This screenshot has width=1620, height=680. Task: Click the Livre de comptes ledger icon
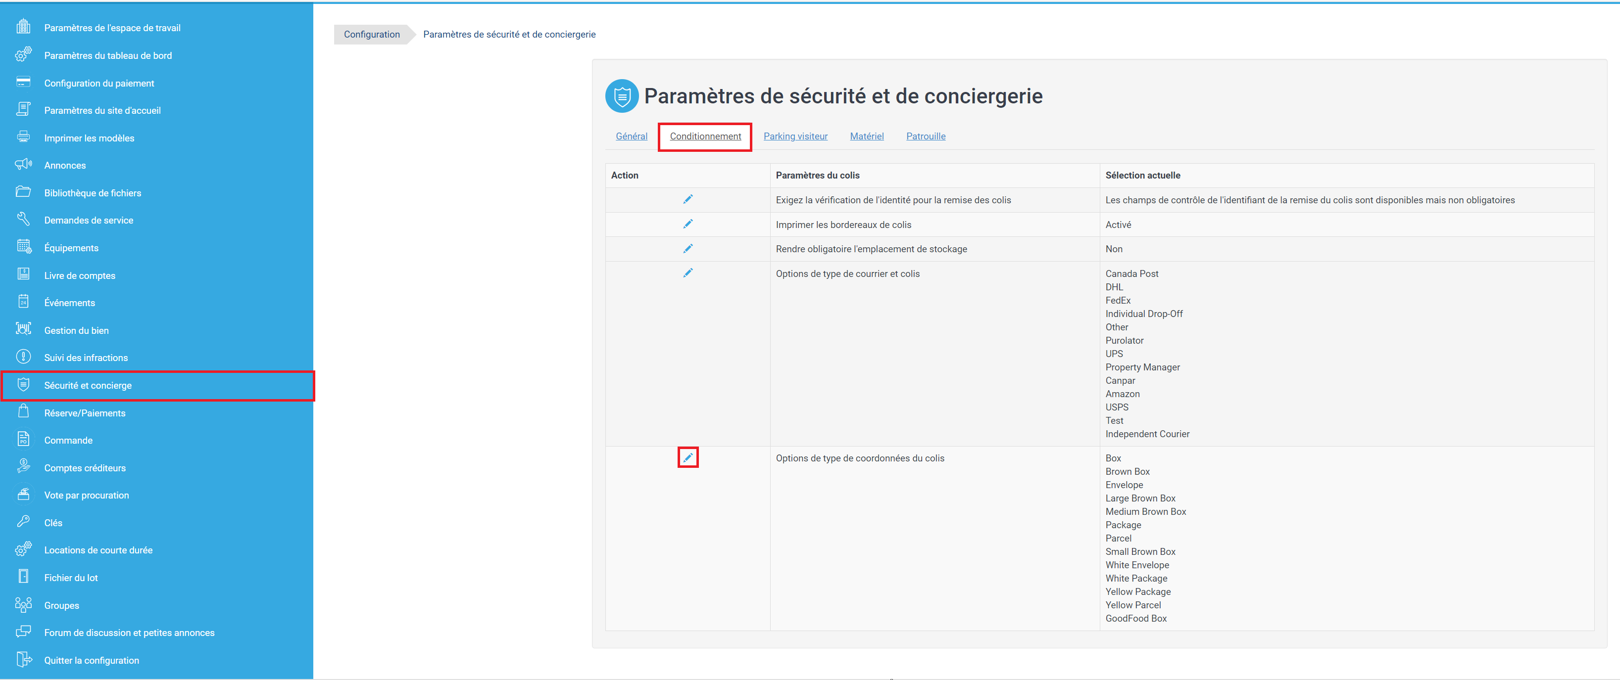click(23, 274)
